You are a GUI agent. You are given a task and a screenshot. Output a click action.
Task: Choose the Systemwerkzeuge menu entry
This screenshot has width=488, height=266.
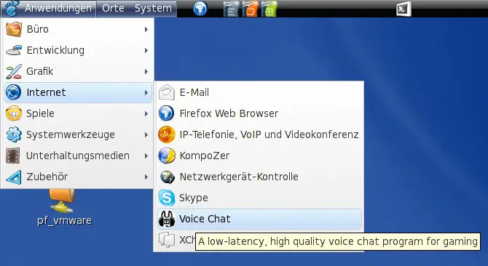point(78,134)
